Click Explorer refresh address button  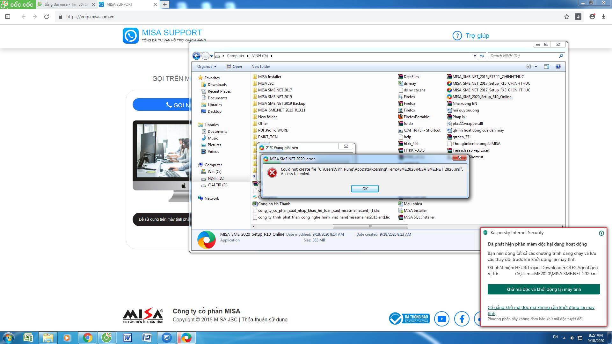482,56
